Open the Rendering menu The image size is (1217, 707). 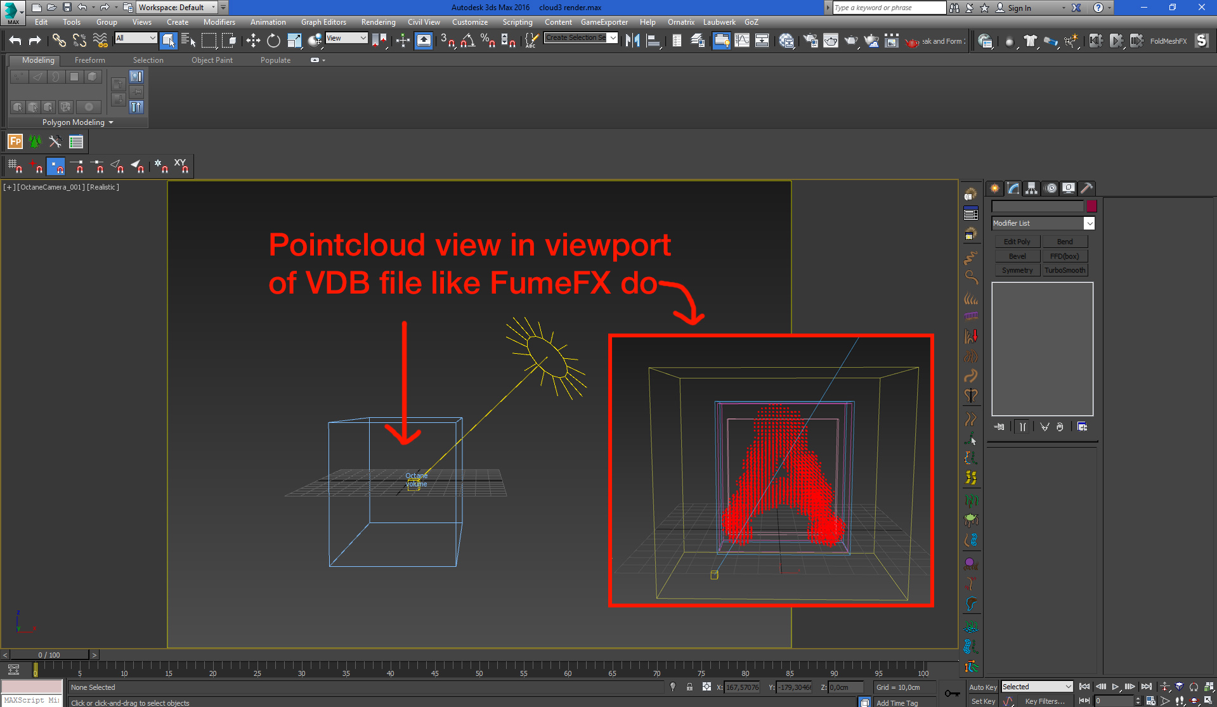(379, 22)
